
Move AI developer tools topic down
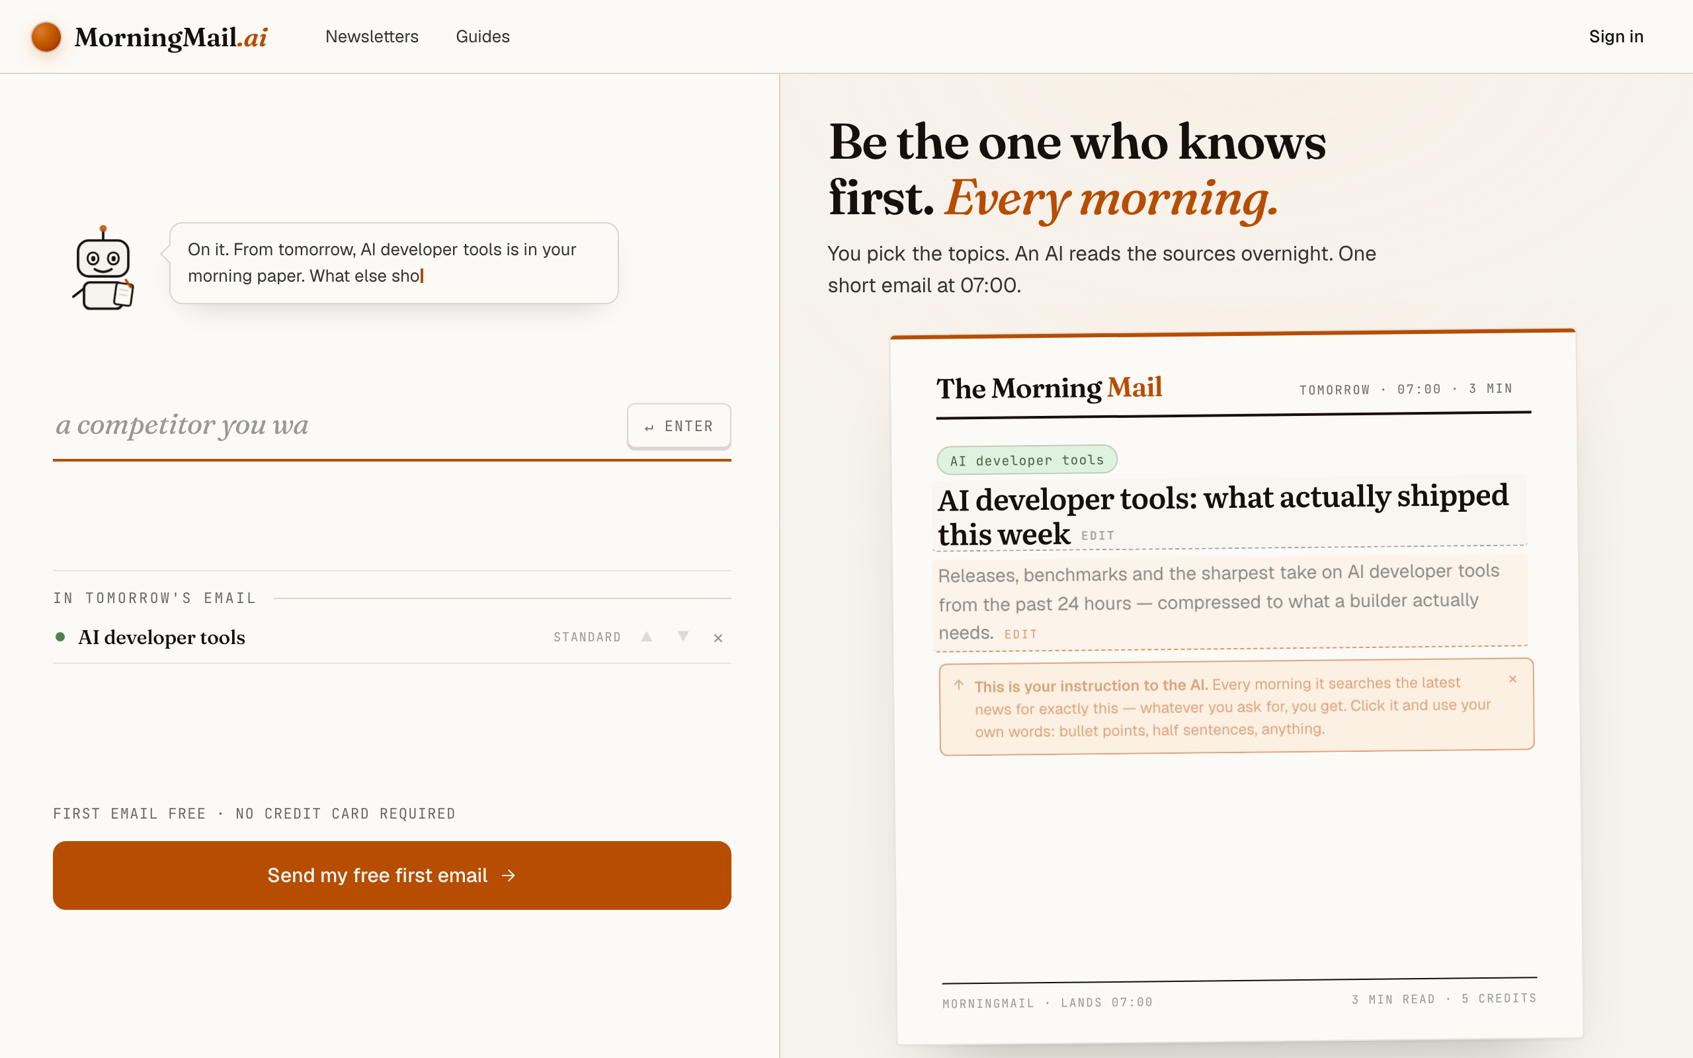click(682, 637)
